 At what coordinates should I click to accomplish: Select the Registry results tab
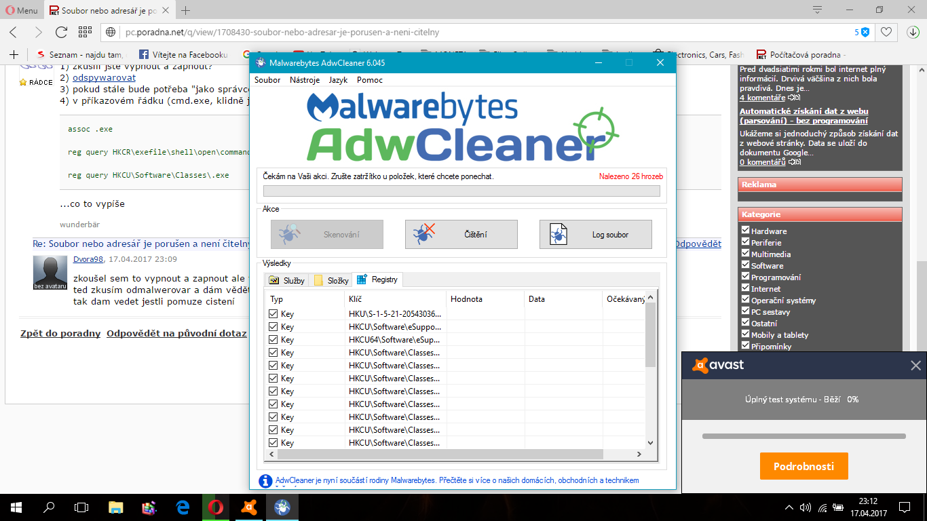[378, 279]
